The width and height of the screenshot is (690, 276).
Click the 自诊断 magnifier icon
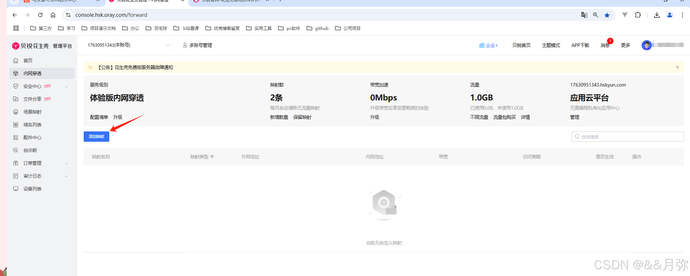(16, 150)
